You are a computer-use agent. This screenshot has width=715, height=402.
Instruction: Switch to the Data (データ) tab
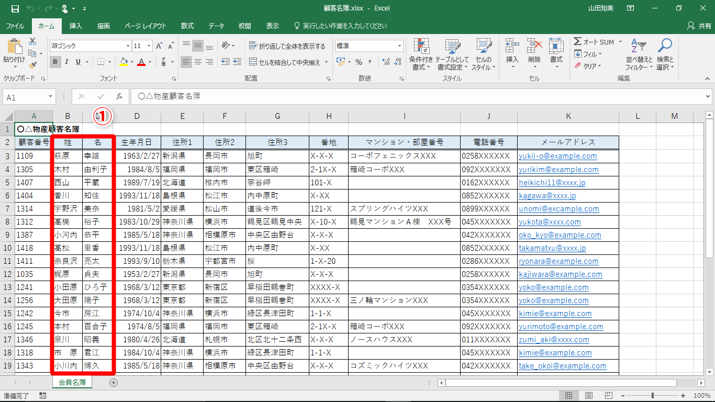[216, 26]
